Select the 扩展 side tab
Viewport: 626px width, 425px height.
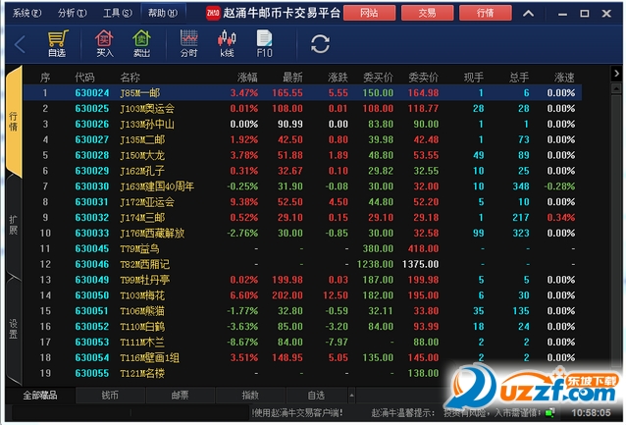click(14, 225)
